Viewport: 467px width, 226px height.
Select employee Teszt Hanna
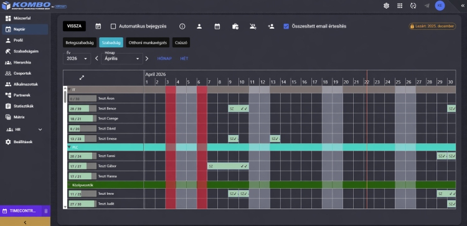(107, 176)
